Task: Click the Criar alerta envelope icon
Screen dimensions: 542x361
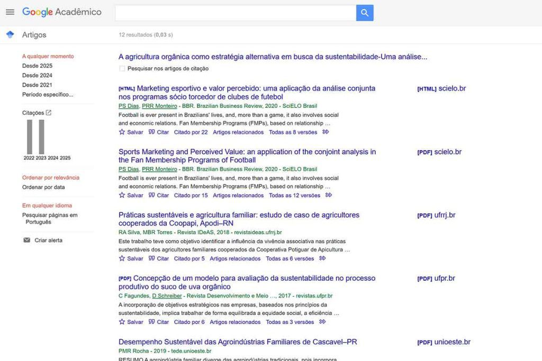Action: [26, 240]
